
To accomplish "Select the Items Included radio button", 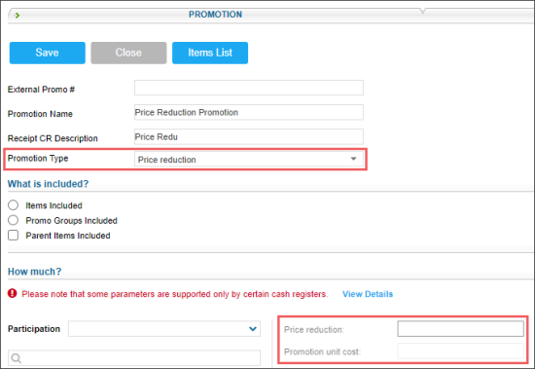I will pos(13,205).
